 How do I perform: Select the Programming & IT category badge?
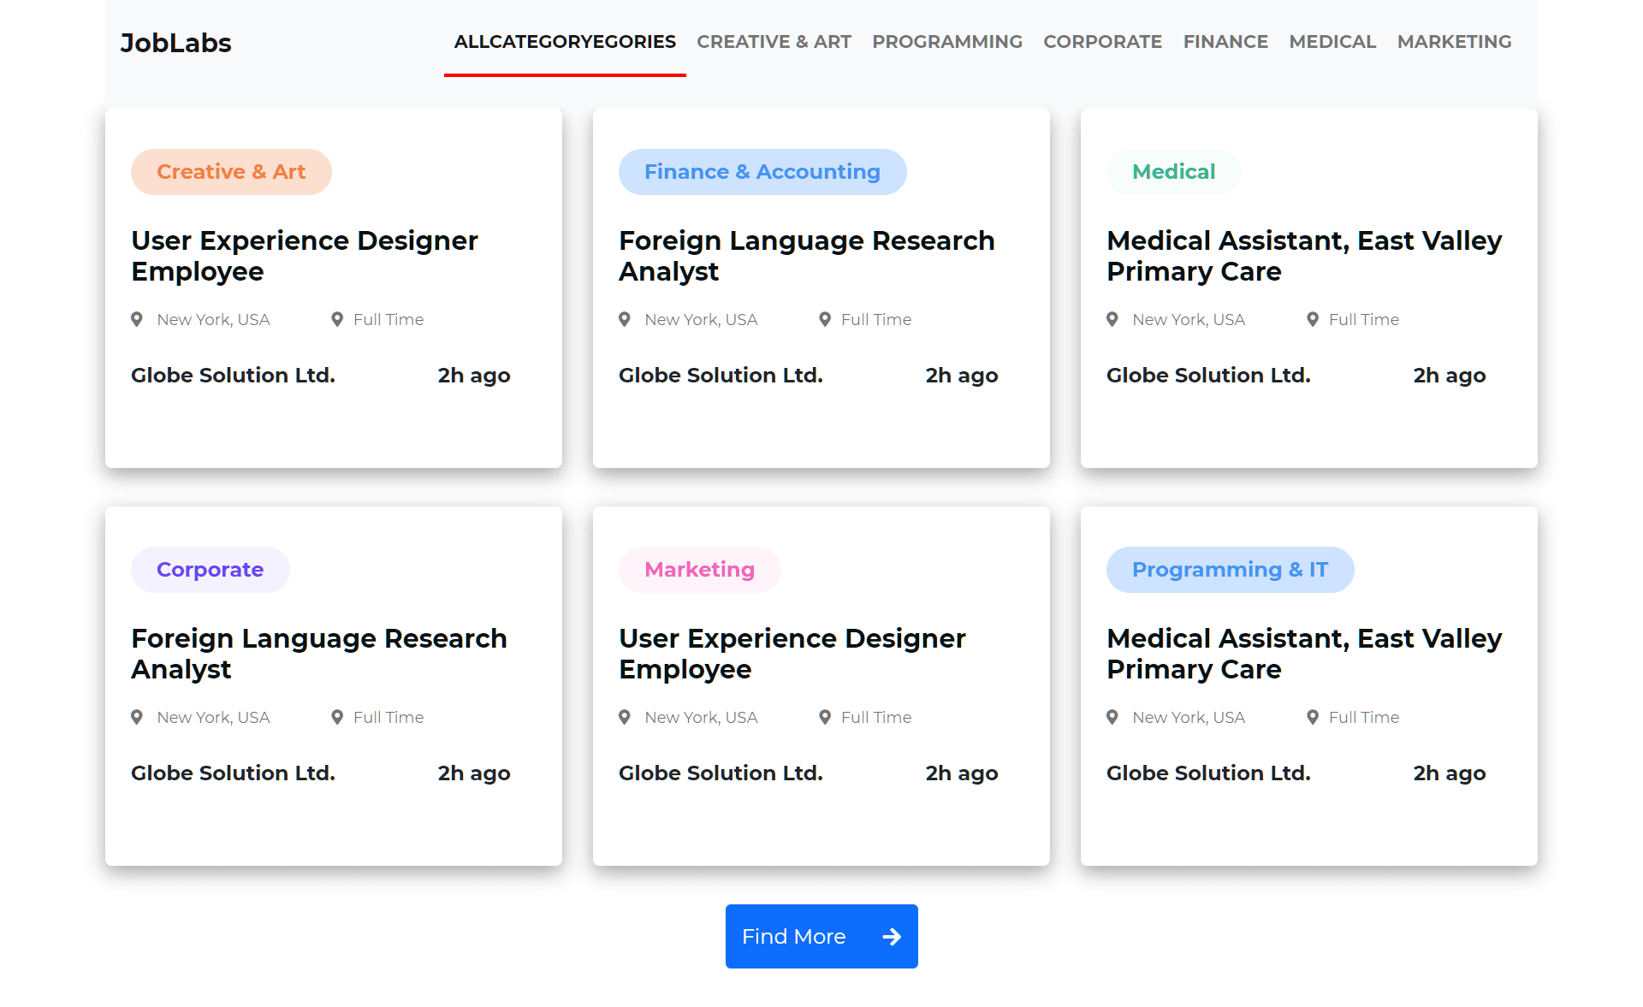tap(1230, 569)
